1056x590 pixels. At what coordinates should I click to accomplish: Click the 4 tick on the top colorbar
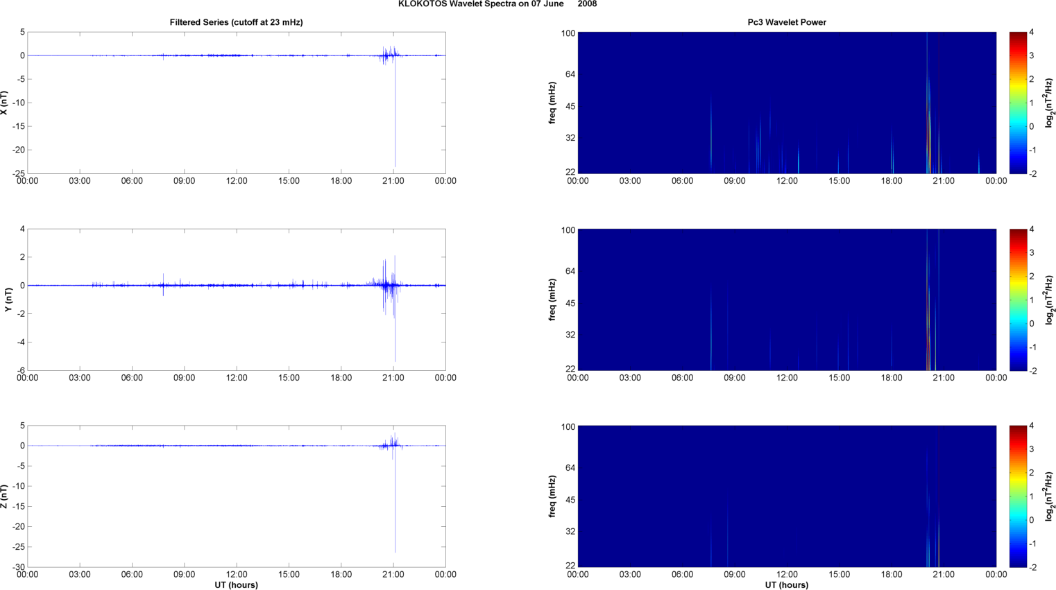(1032, 33)
